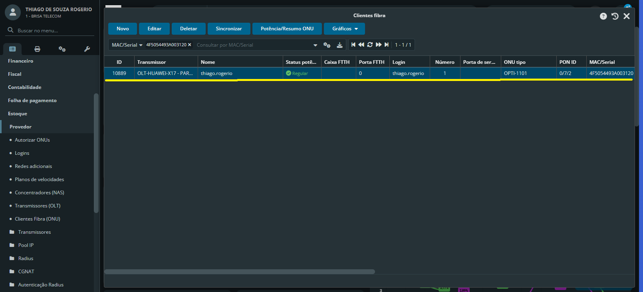The width and height of the screenshot is (643, 292).
Task: Expand the search suggestions dropdown arrow
Action: (315, 45)
